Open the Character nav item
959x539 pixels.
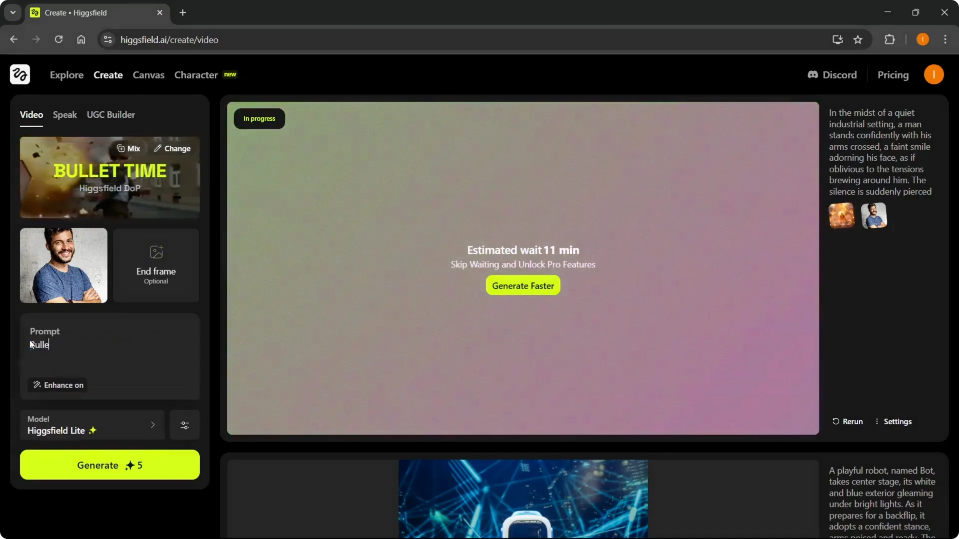tap(196, 75)
